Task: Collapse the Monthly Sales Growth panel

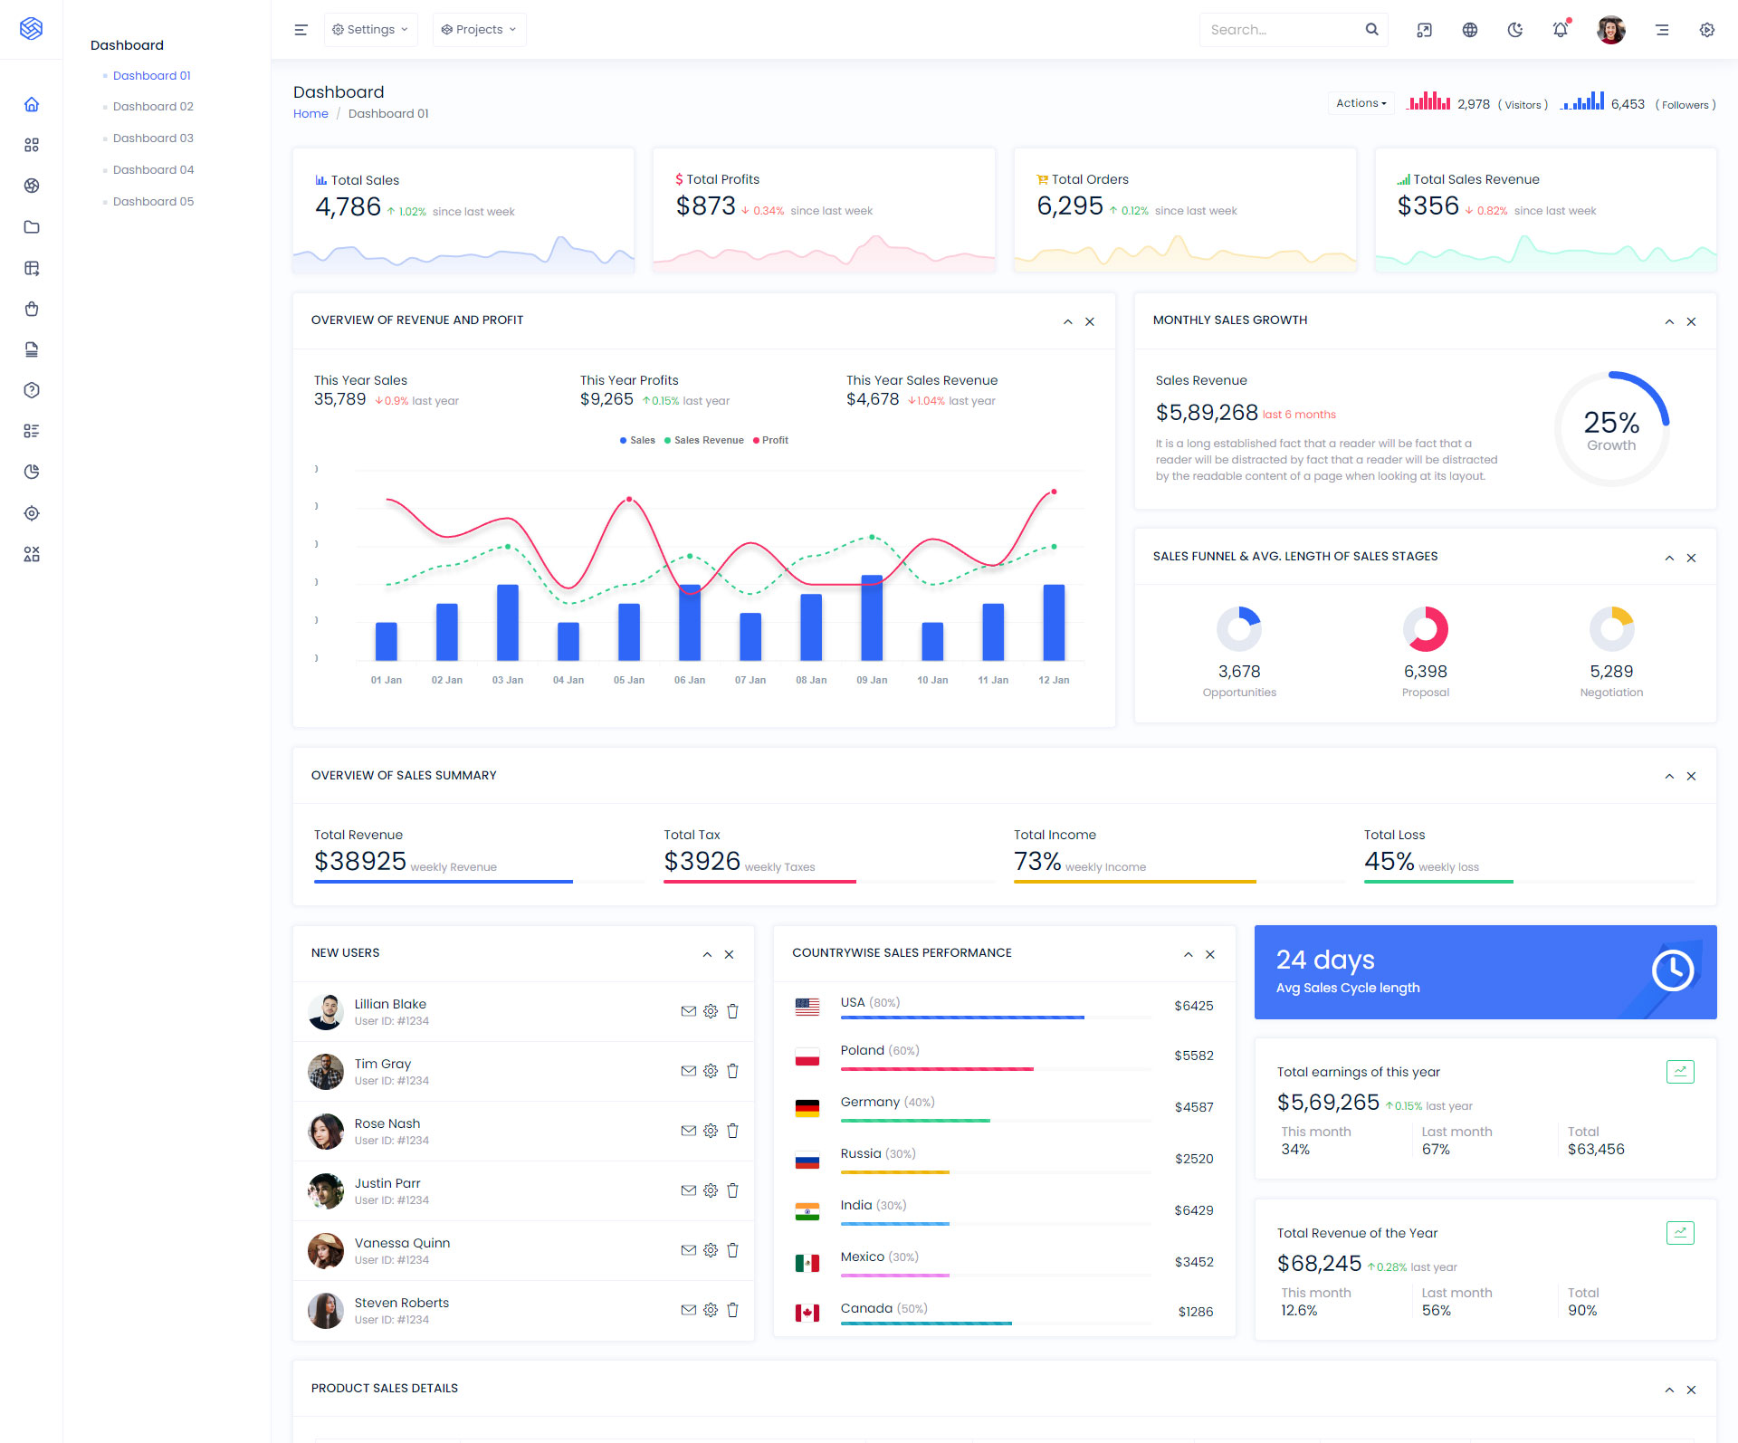Action: 1669,321
